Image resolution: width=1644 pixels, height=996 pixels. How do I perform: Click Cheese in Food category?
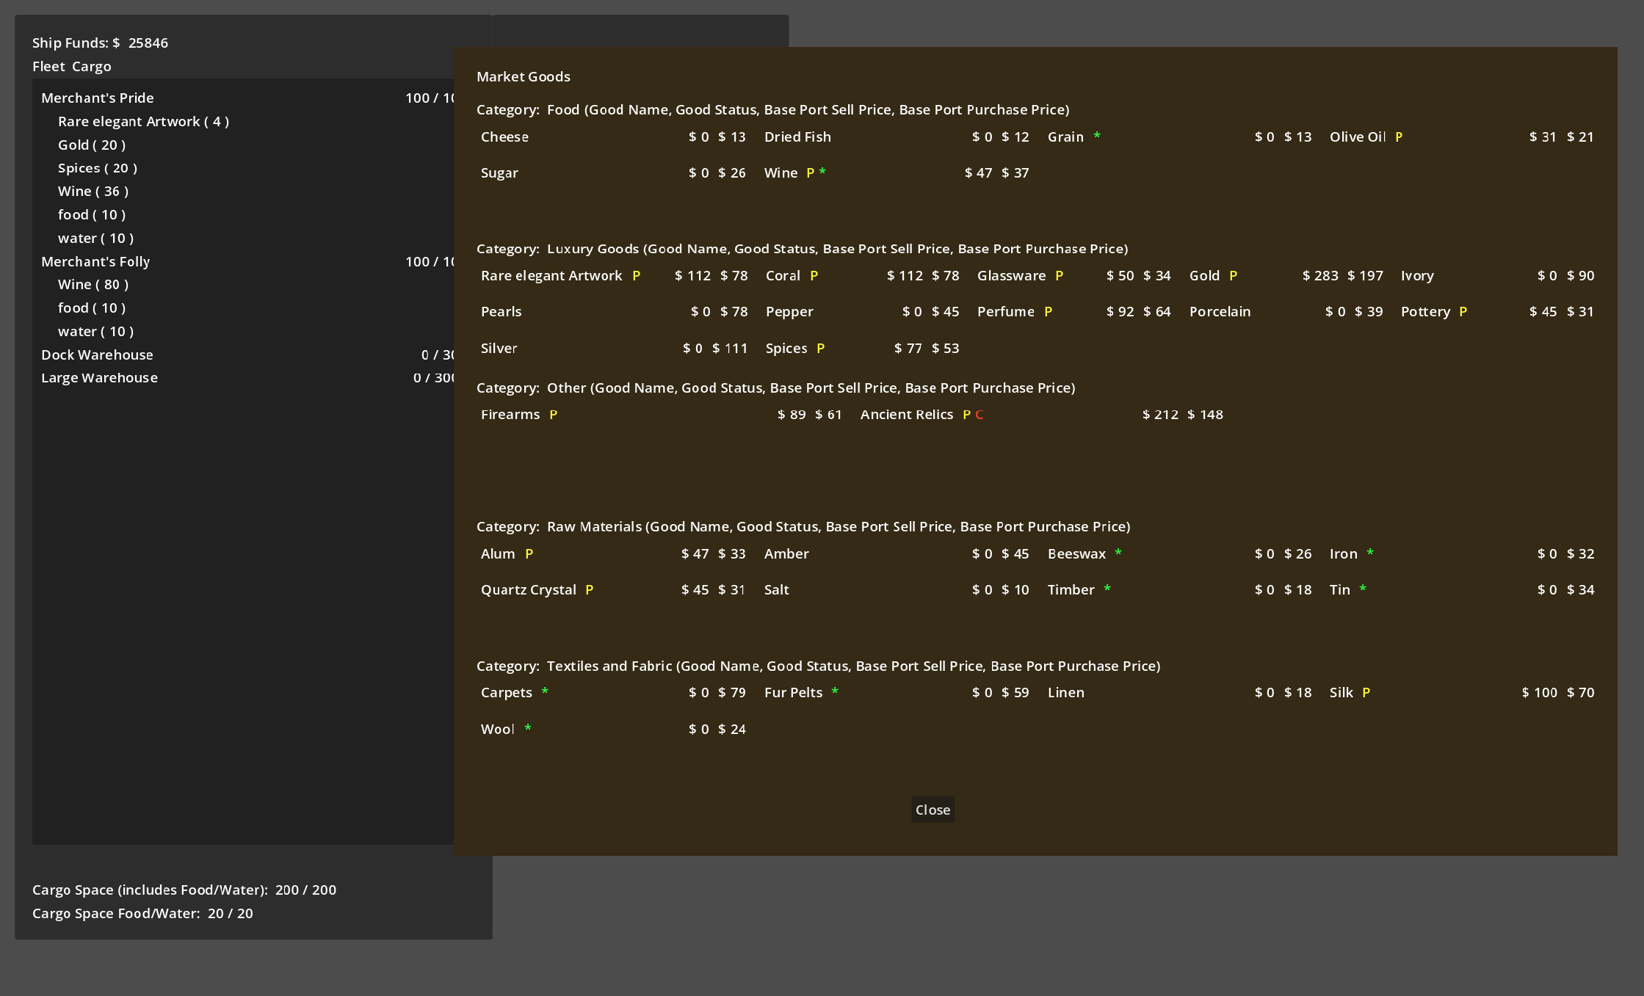click(x=504, y=137)
